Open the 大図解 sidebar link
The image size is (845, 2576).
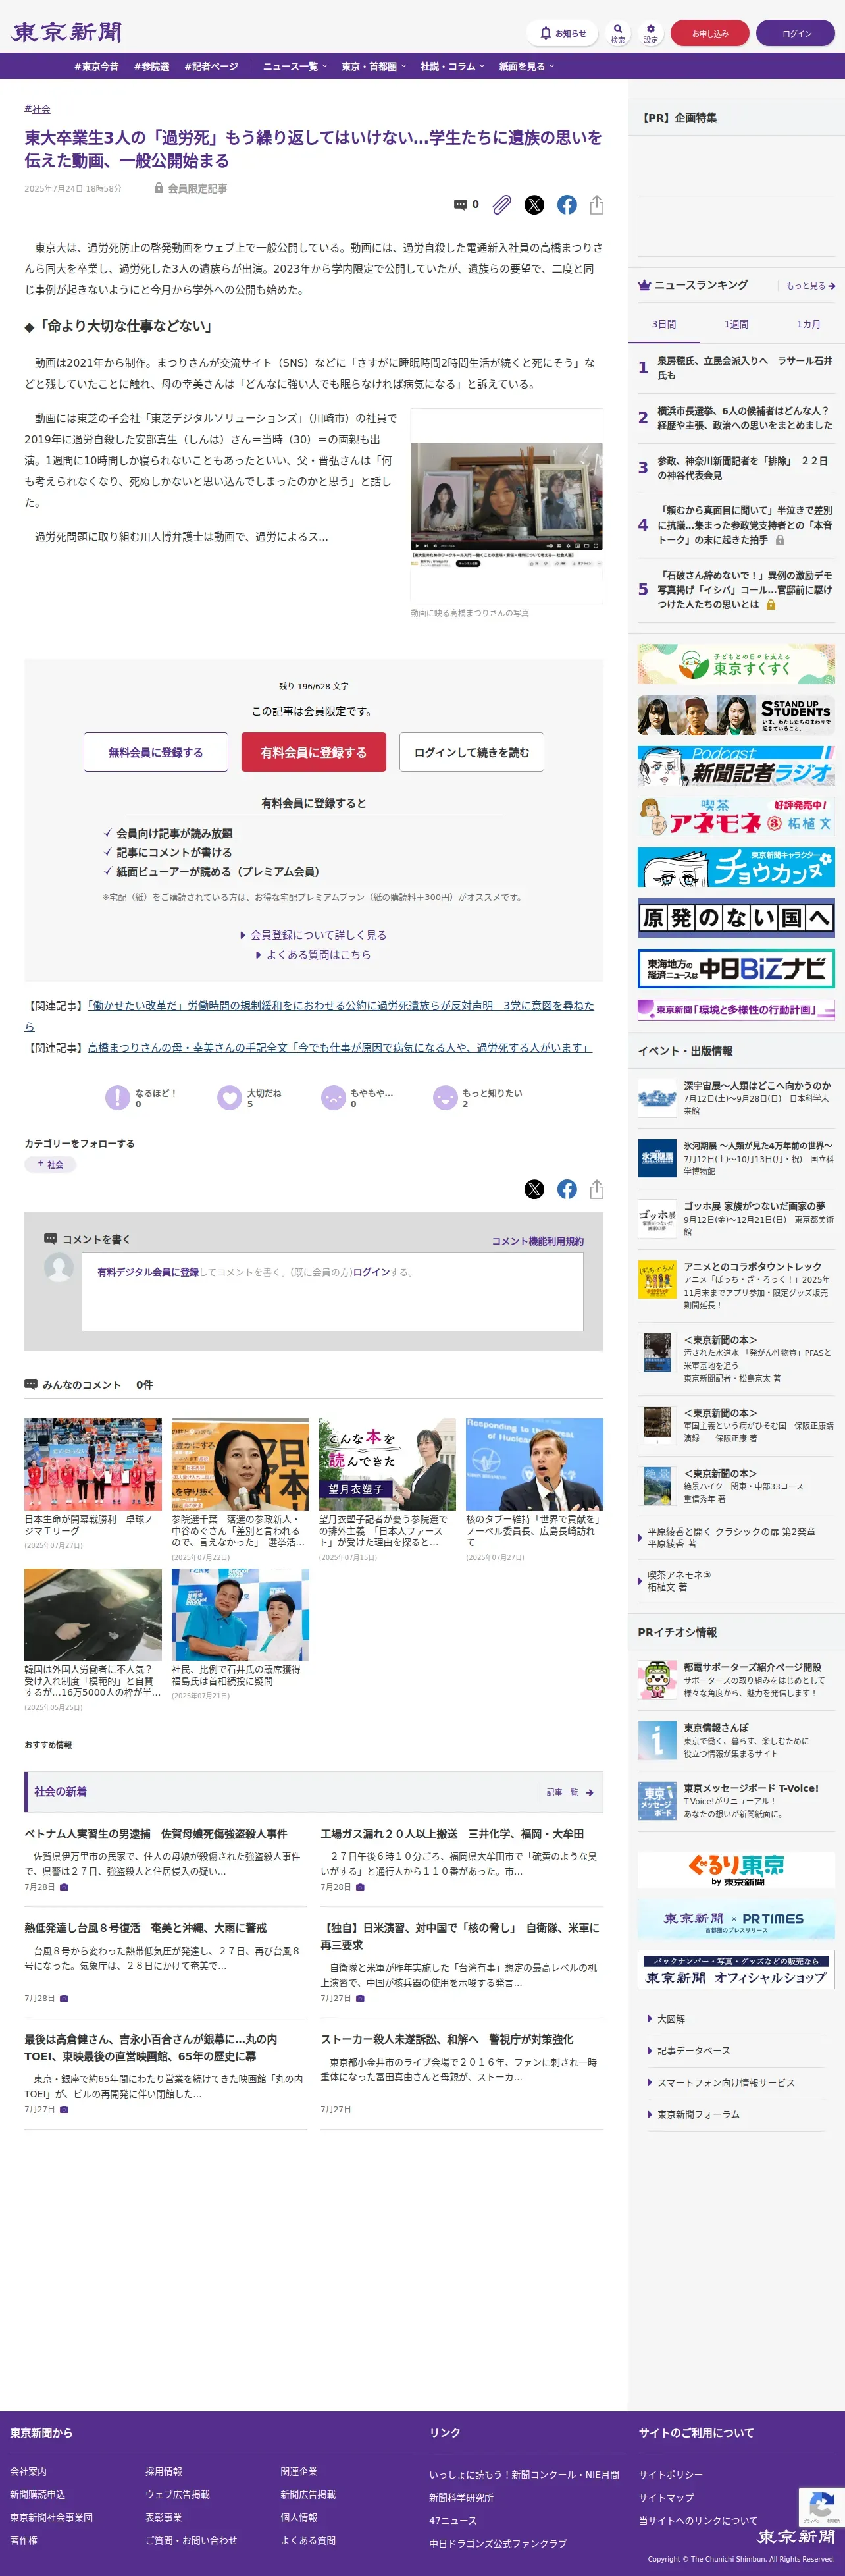pos(670,2019)
